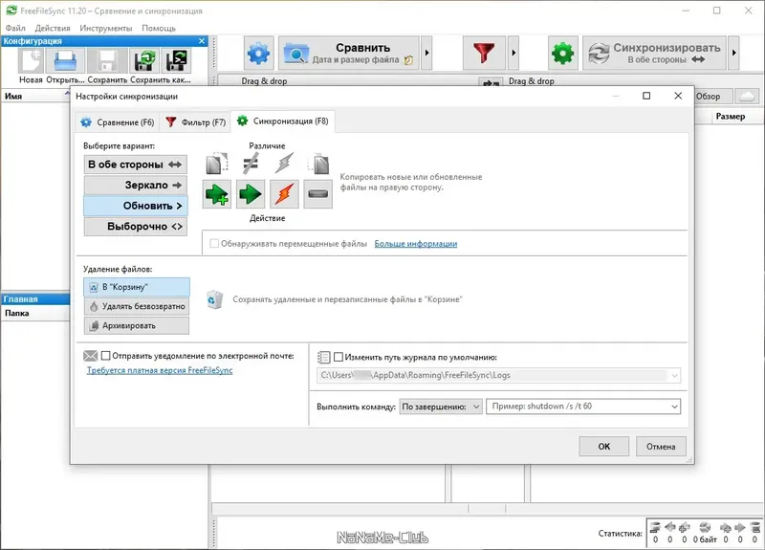The height and width of the screenshot is (550, 765).
Task: Choose Архивировать deletion option
Action: coord(137,325)
